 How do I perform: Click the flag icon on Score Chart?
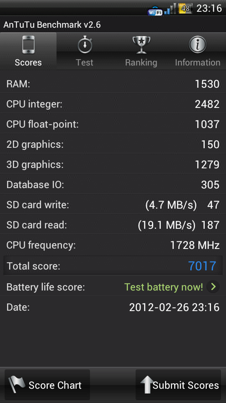point(16,385)
